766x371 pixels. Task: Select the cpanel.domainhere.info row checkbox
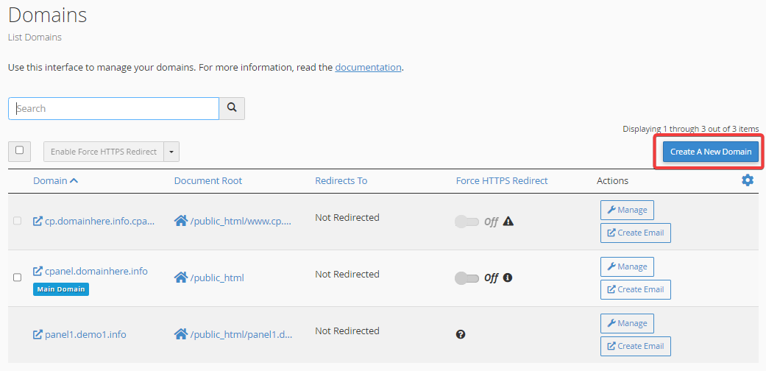[17, 278]
